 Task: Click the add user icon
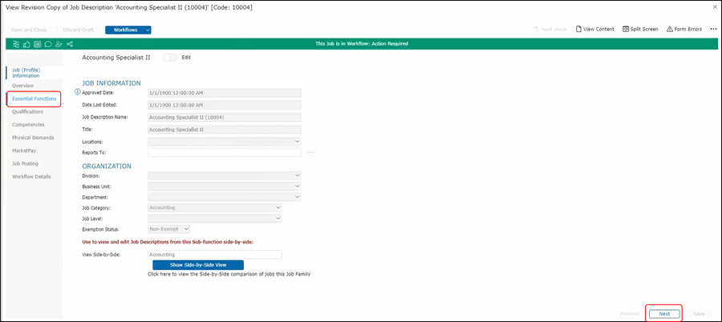tap(59, 44)
